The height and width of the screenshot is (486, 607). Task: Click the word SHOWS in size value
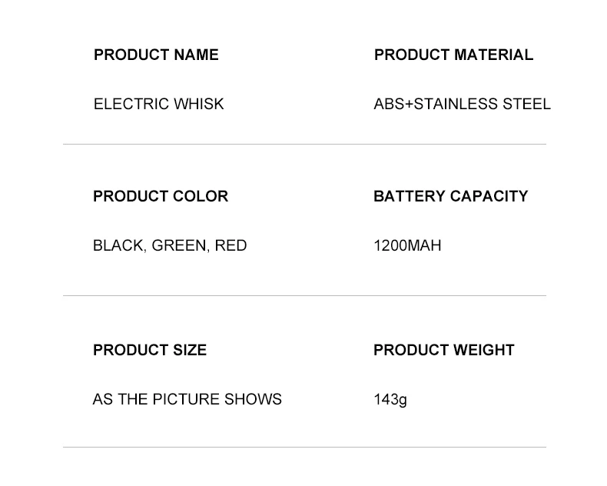(x=253, y=399)
